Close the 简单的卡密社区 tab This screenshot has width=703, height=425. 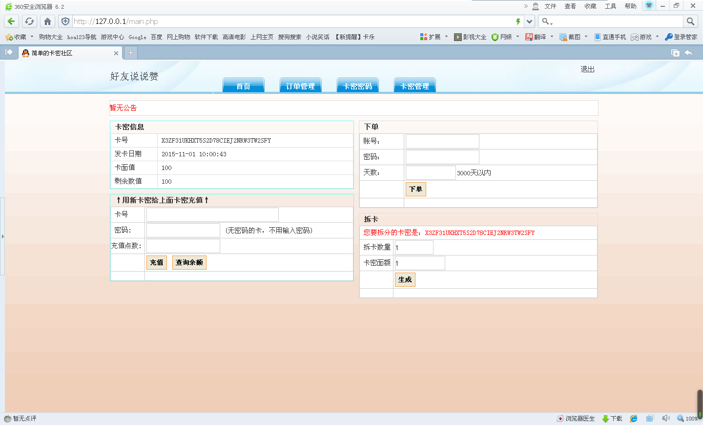click(x=116, y=53)
